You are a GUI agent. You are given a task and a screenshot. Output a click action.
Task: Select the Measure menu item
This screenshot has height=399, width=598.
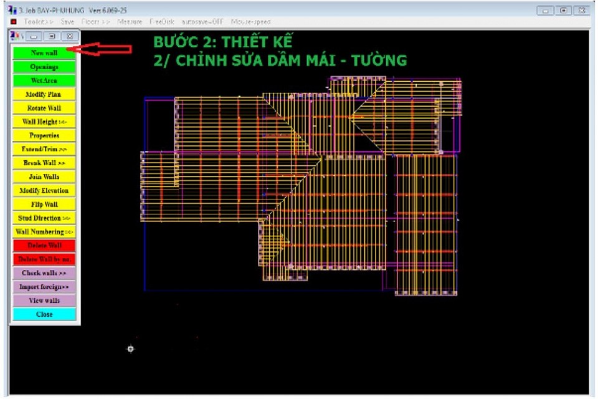tap(130, 22)
